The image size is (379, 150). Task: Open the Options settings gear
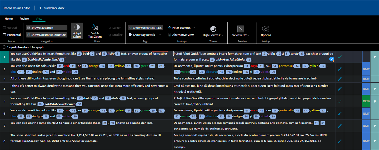coord(266,31)
